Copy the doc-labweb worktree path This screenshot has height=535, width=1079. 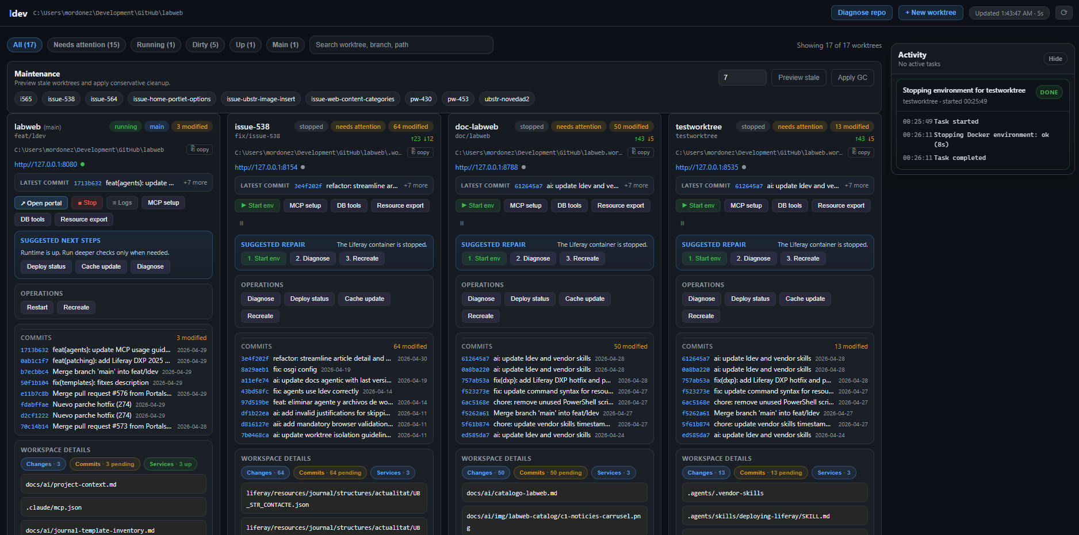pyautogui.click(x=641, y=152)
